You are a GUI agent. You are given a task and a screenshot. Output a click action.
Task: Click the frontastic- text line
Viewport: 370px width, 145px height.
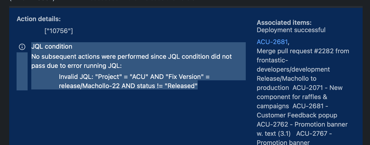pos(272,60)
